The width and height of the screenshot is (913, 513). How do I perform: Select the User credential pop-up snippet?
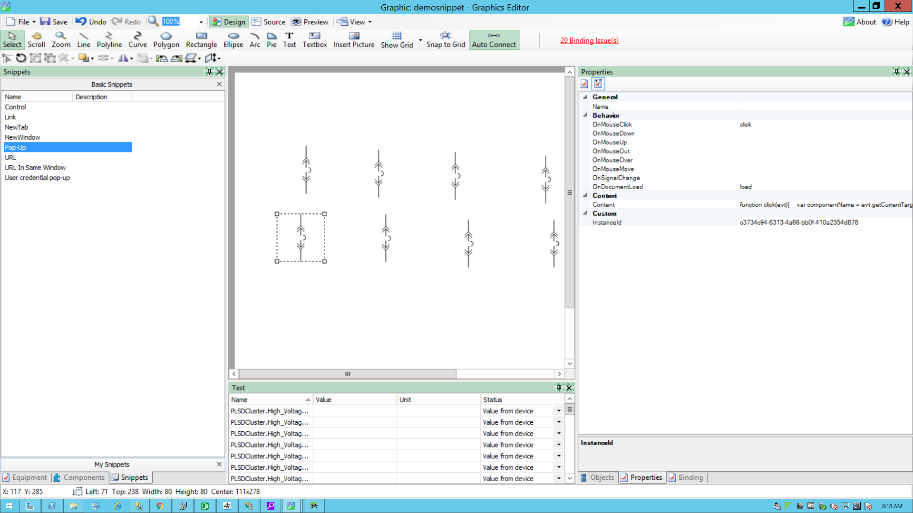coord(37,178)
